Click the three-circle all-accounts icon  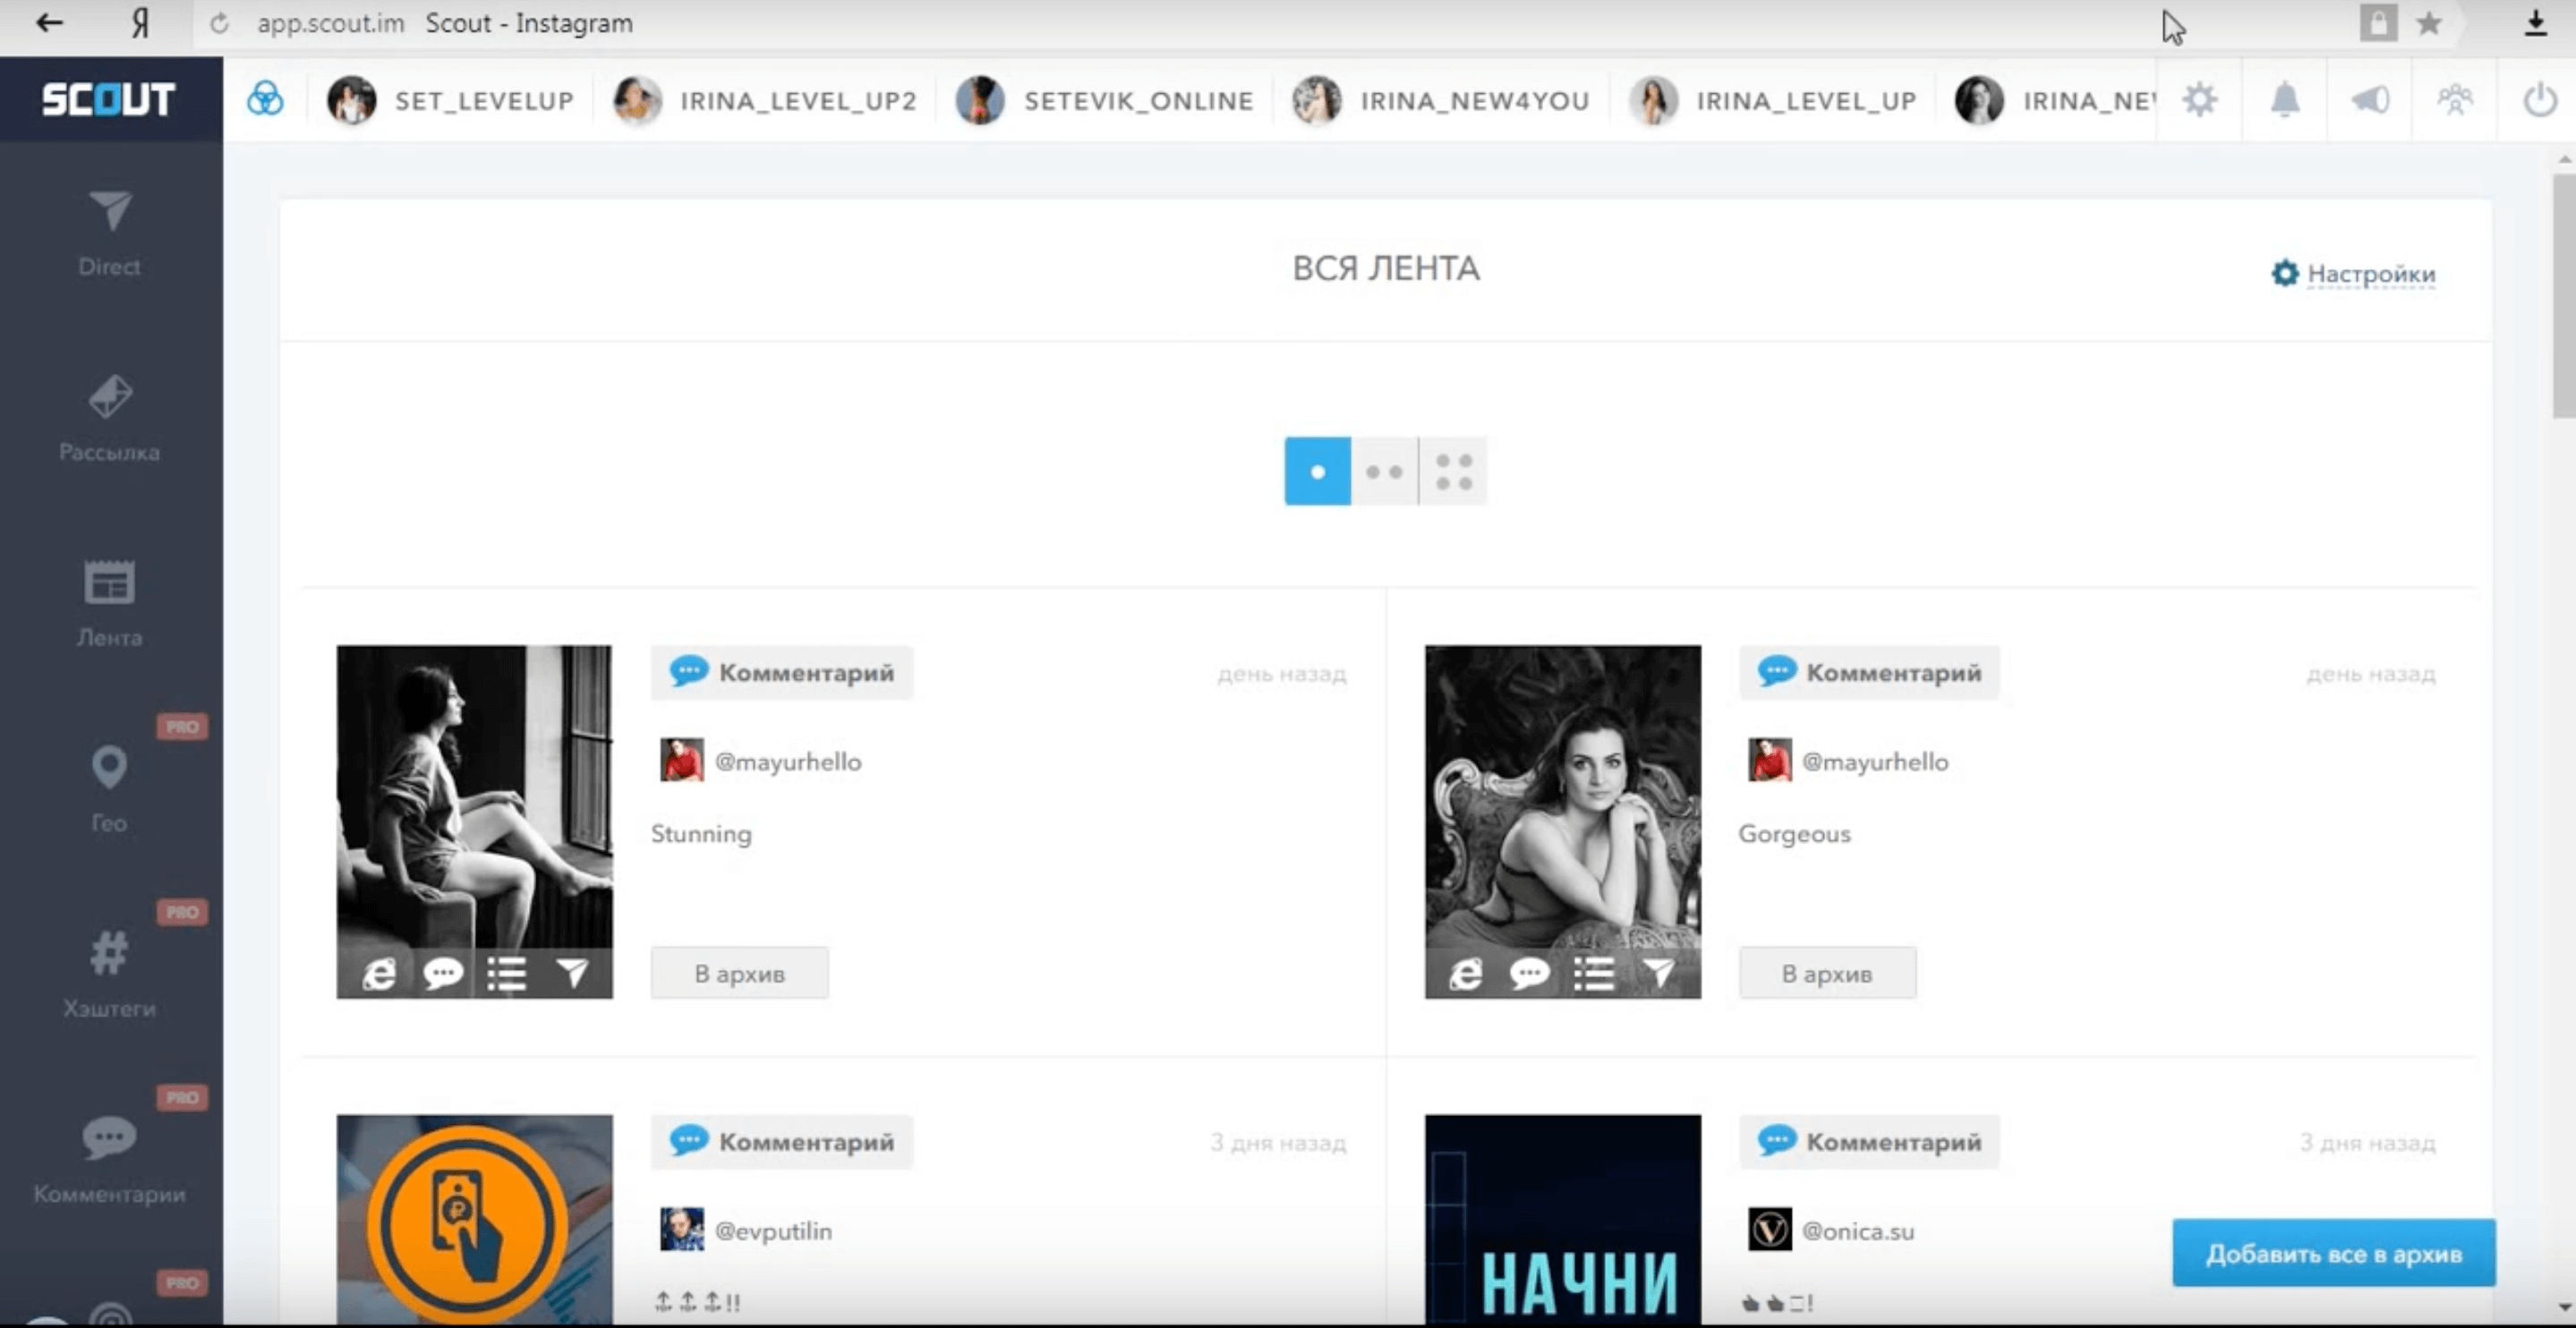(x=265, y=99)
